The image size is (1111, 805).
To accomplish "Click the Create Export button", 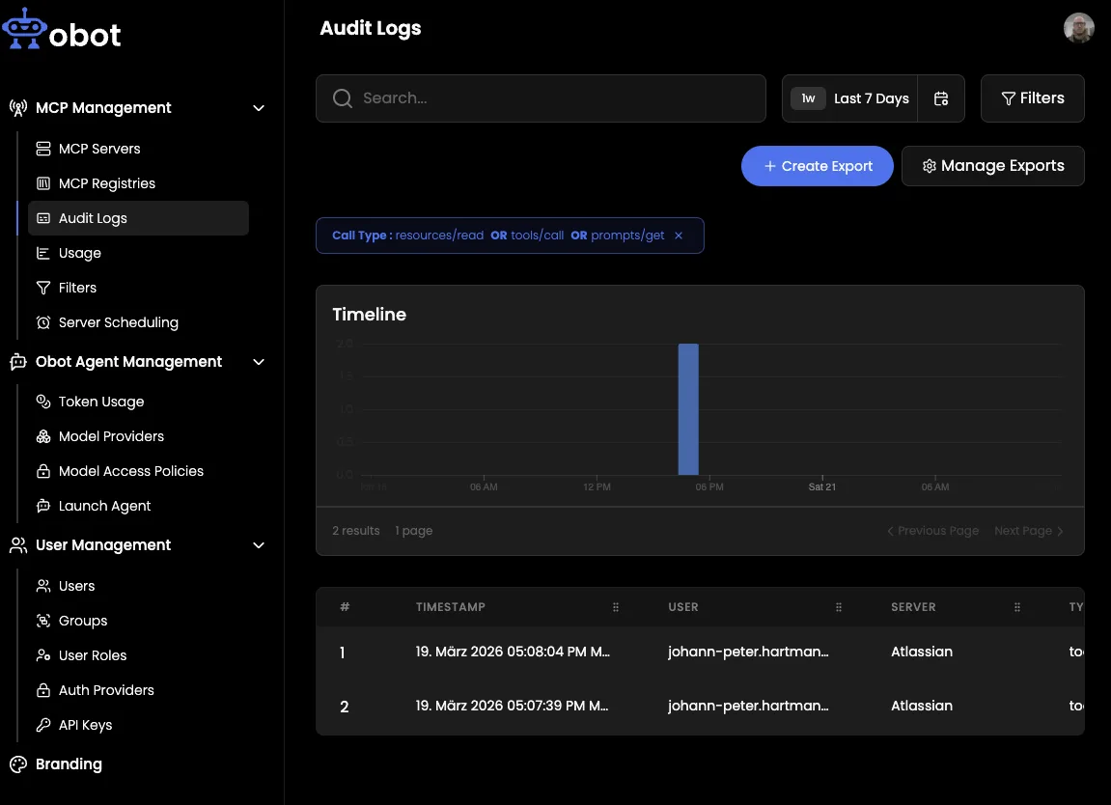I will pos(817,166).
